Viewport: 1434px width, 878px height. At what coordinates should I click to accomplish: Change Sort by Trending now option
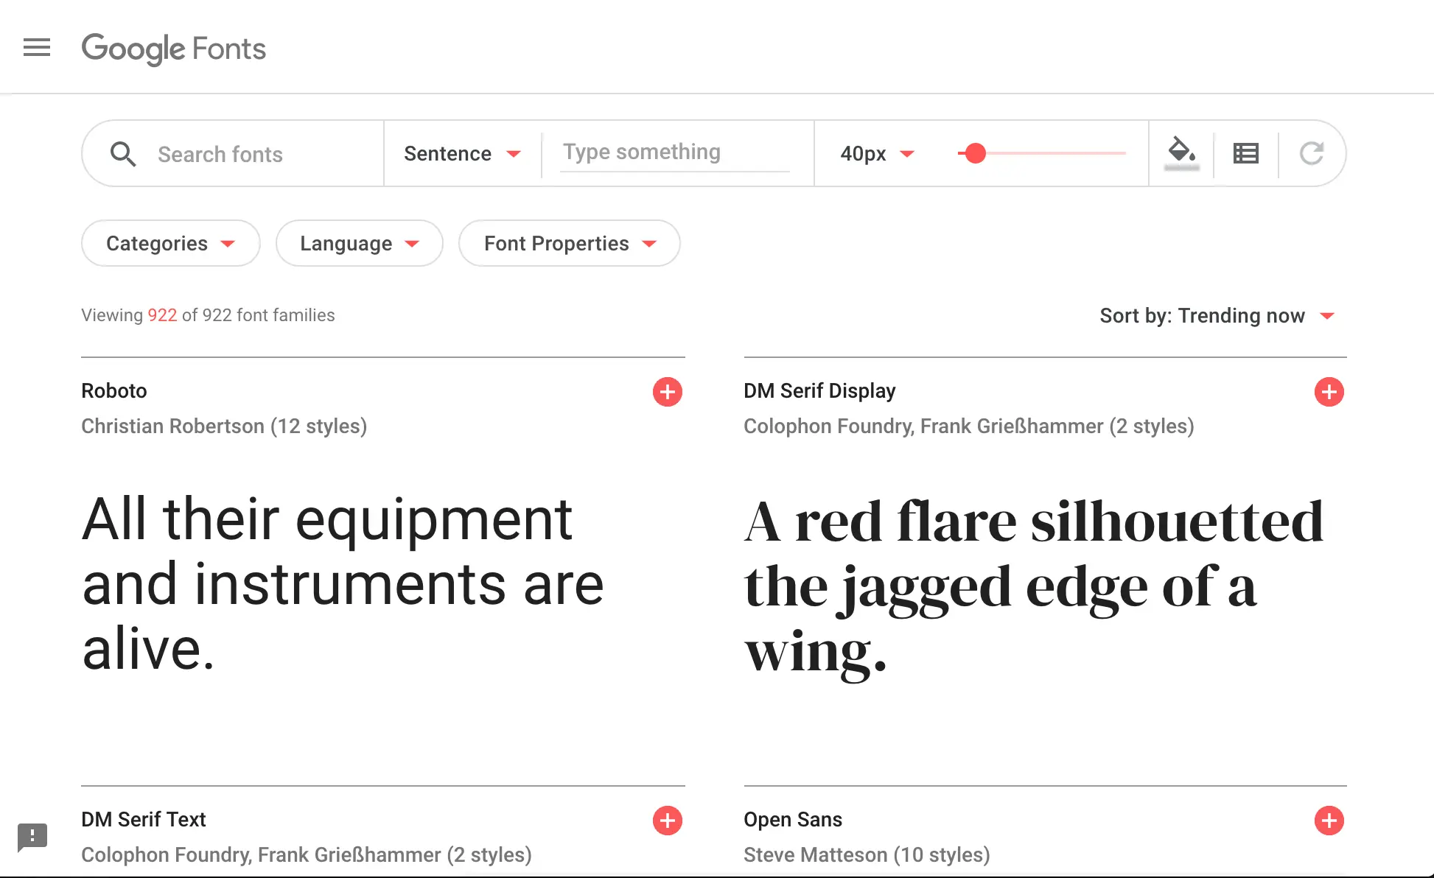pos(1216,316)
